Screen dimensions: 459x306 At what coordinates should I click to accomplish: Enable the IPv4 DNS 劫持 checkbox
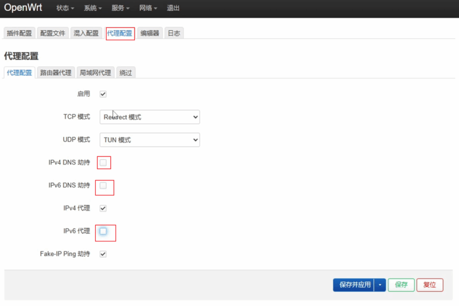tap(103, 163)
